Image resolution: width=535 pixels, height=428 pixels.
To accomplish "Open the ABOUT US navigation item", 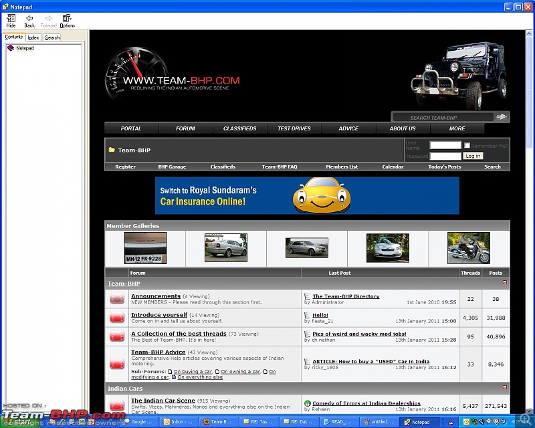I will 403,128.
